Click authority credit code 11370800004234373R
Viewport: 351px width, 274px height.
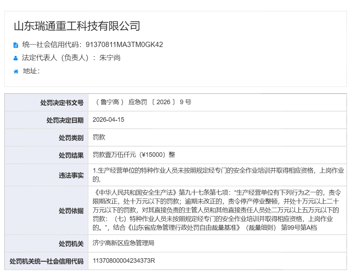[124, 261]
